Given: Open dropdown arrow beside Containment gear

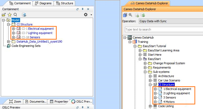Looking at the screenshot, I should pos(91,15).
